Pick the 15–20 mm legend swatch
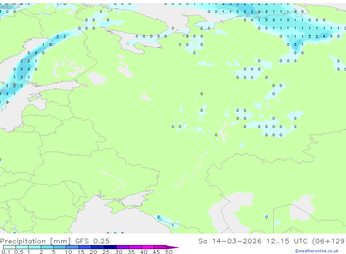Screen dimensions: 346x254 [x=85, y=247]
